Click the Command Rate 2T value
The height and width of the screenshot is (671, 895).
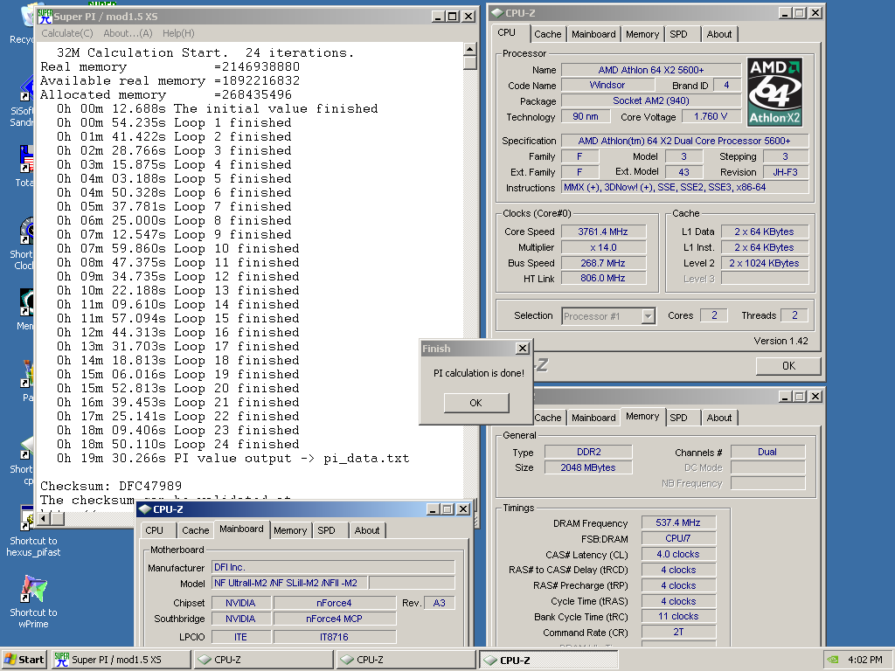678,632
